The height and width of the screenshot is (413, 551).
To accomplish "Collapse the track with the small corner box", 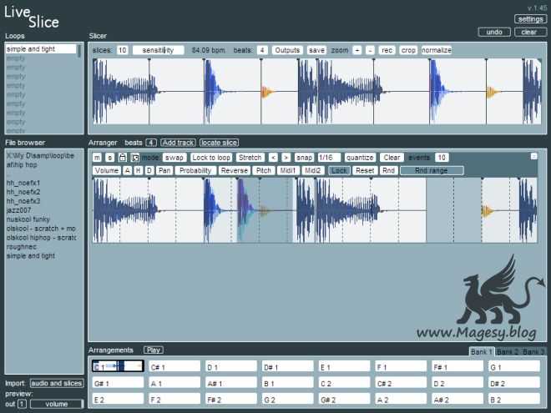I will 533,156.
